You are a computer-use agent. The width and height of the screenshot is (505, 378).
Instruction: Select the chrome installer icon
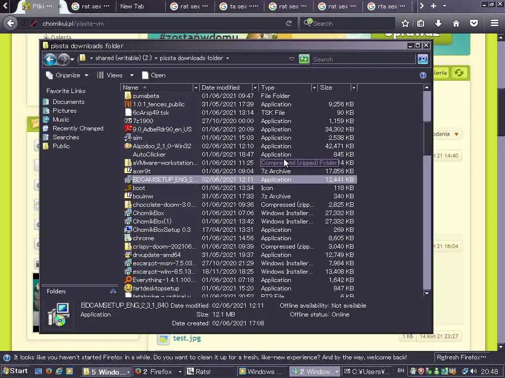pyautogui.click(x=128, y=238)
